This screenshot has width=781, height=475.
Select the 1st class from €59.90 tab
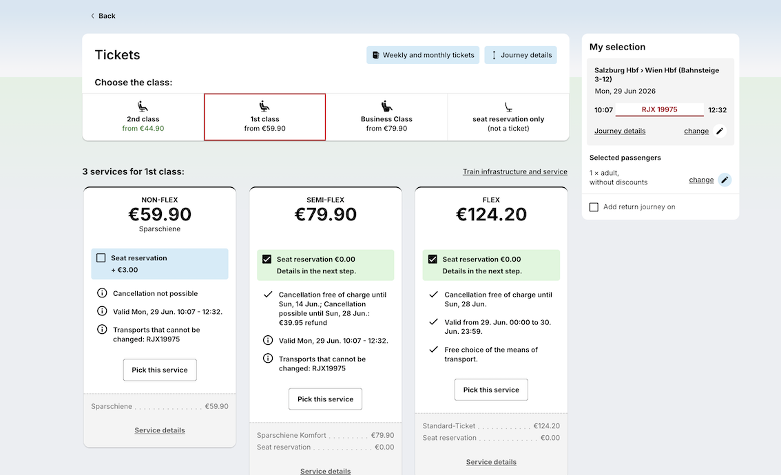[x=264, y=117]
